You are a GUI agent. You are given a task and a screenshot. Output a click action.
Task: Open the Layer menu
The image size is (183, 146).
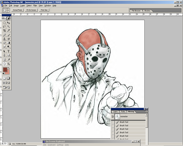pos(22,6)
